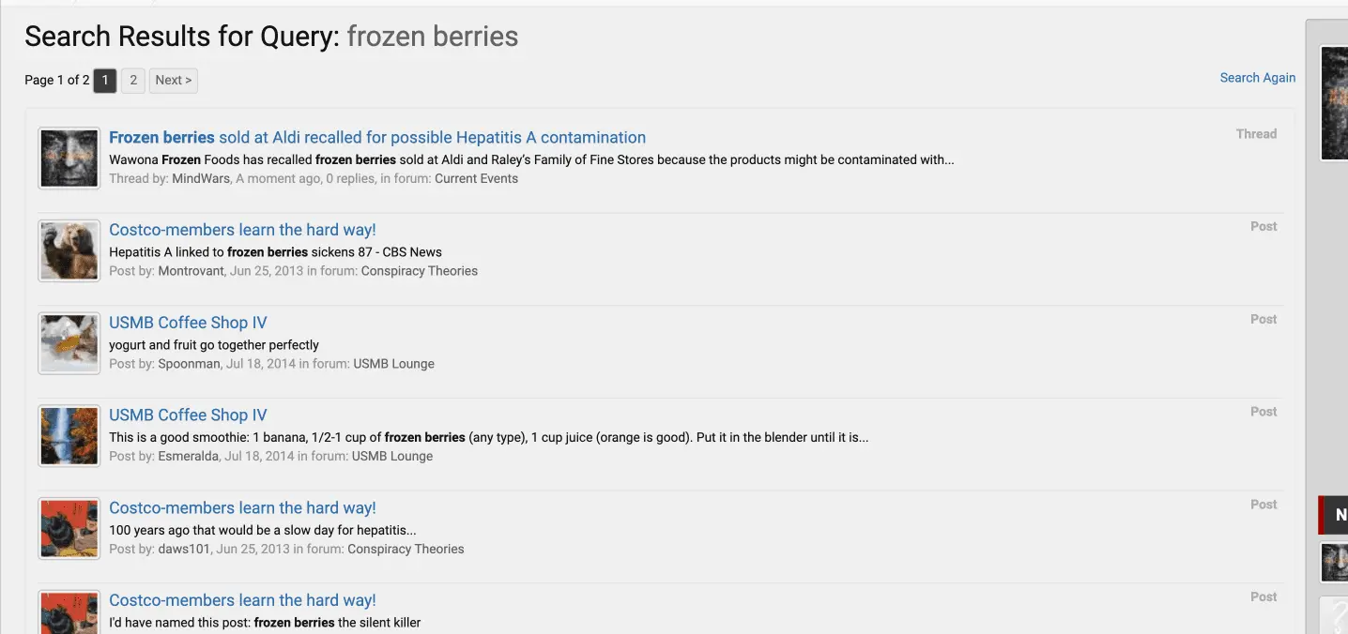Open USMB Coffee Shop IV post by Esmeralda
The image size is (1348, 634).
(x=188, y=415)
